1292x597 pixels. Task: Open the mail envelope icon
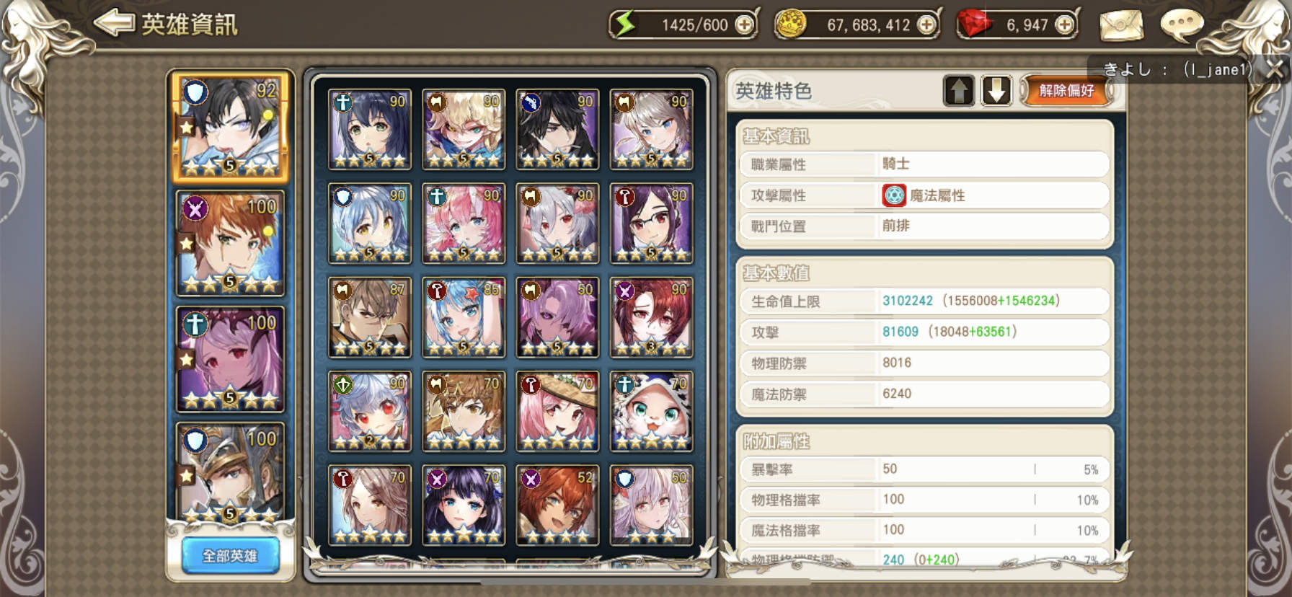(1121, 25)
